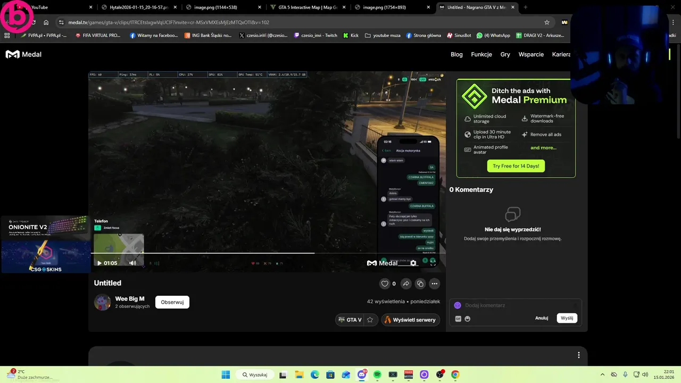Open the SinusBot bookmark
The width and height of the screenshot is (681, 383).
pos(458,35)
